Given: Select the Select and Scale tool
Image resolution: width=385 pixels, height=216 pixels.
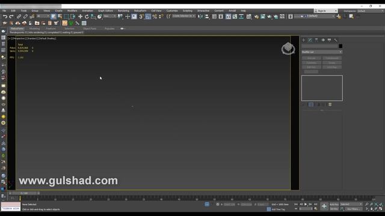Looking at the screenshot, I should point(93,16).
